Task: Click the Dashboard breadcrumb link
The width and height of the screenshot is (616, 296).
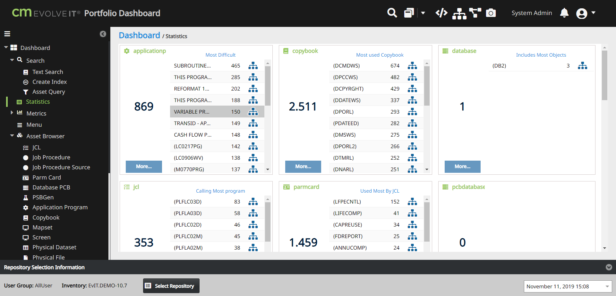Action: (x=139, y=35)
